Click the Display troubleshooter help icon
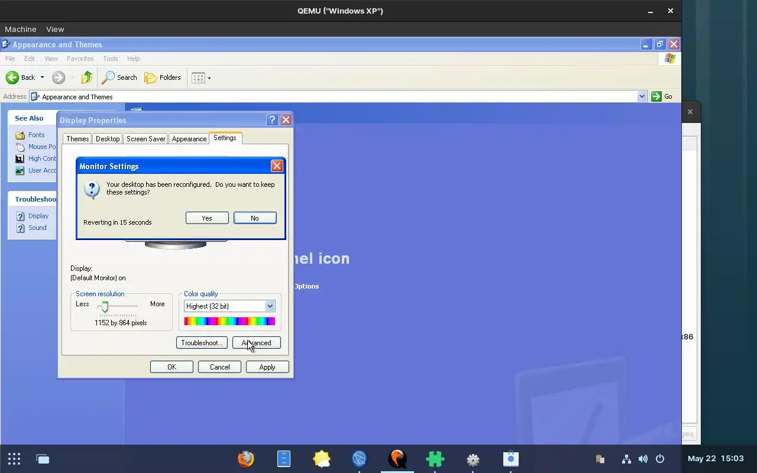This screenshot has width=757, height=473. [x=20, y=216]
